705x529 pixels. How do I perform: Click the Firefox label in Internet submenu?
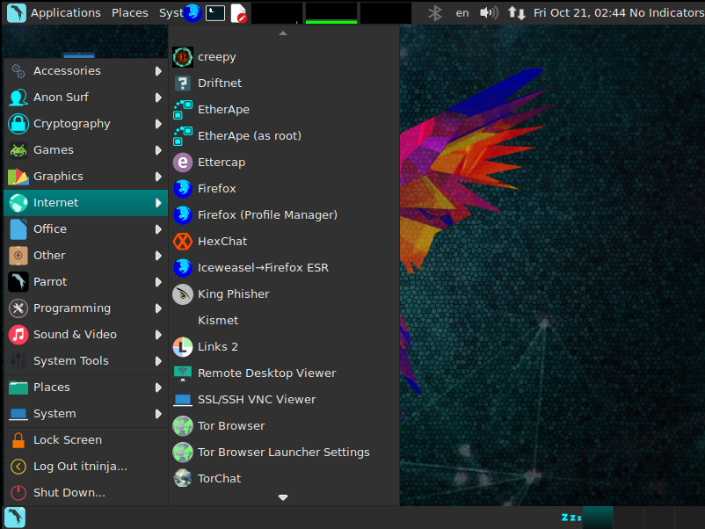click(217, 189)
